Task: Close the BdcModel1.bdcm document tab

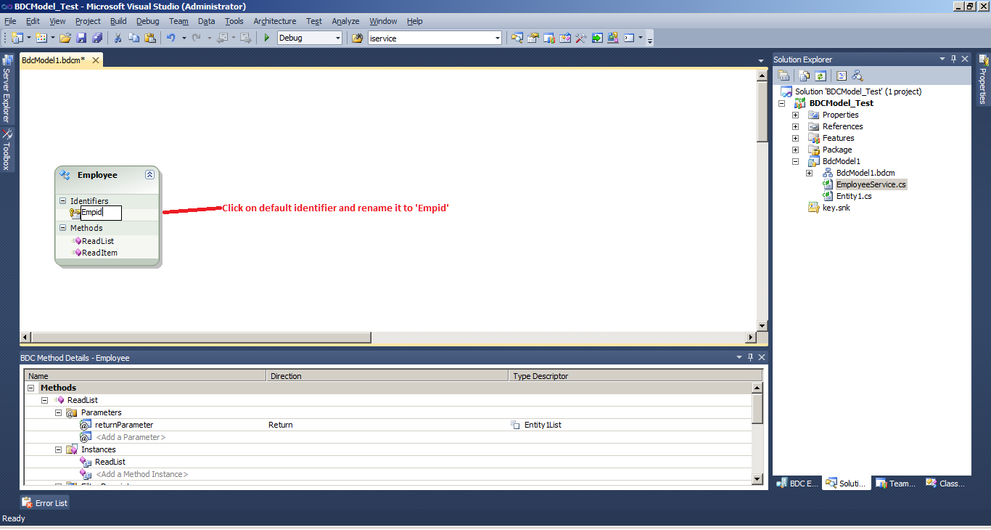Action: point(95,60)
